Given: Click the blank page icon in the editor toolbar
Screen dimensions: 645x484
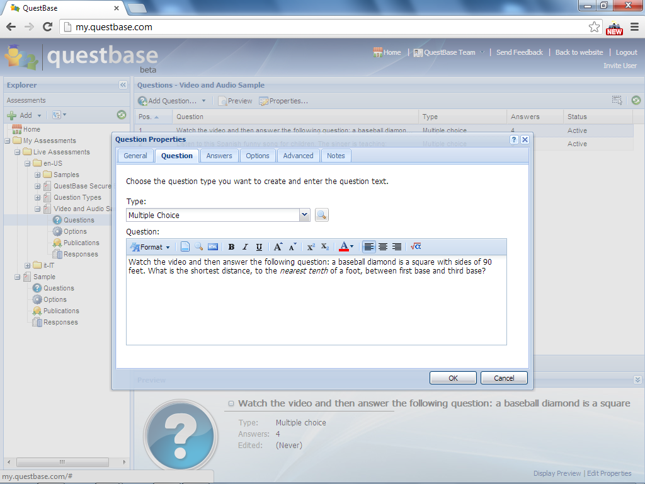Looking at the screenshot, I should click(185, 247).
